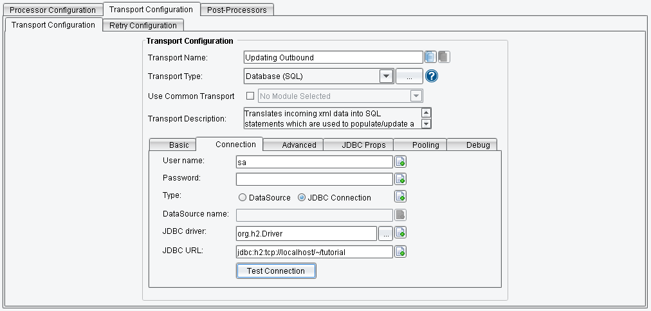This screenshot has height=311, width=651.
Task: Select the JDBC Connection radio button
Action: (302, 197)
